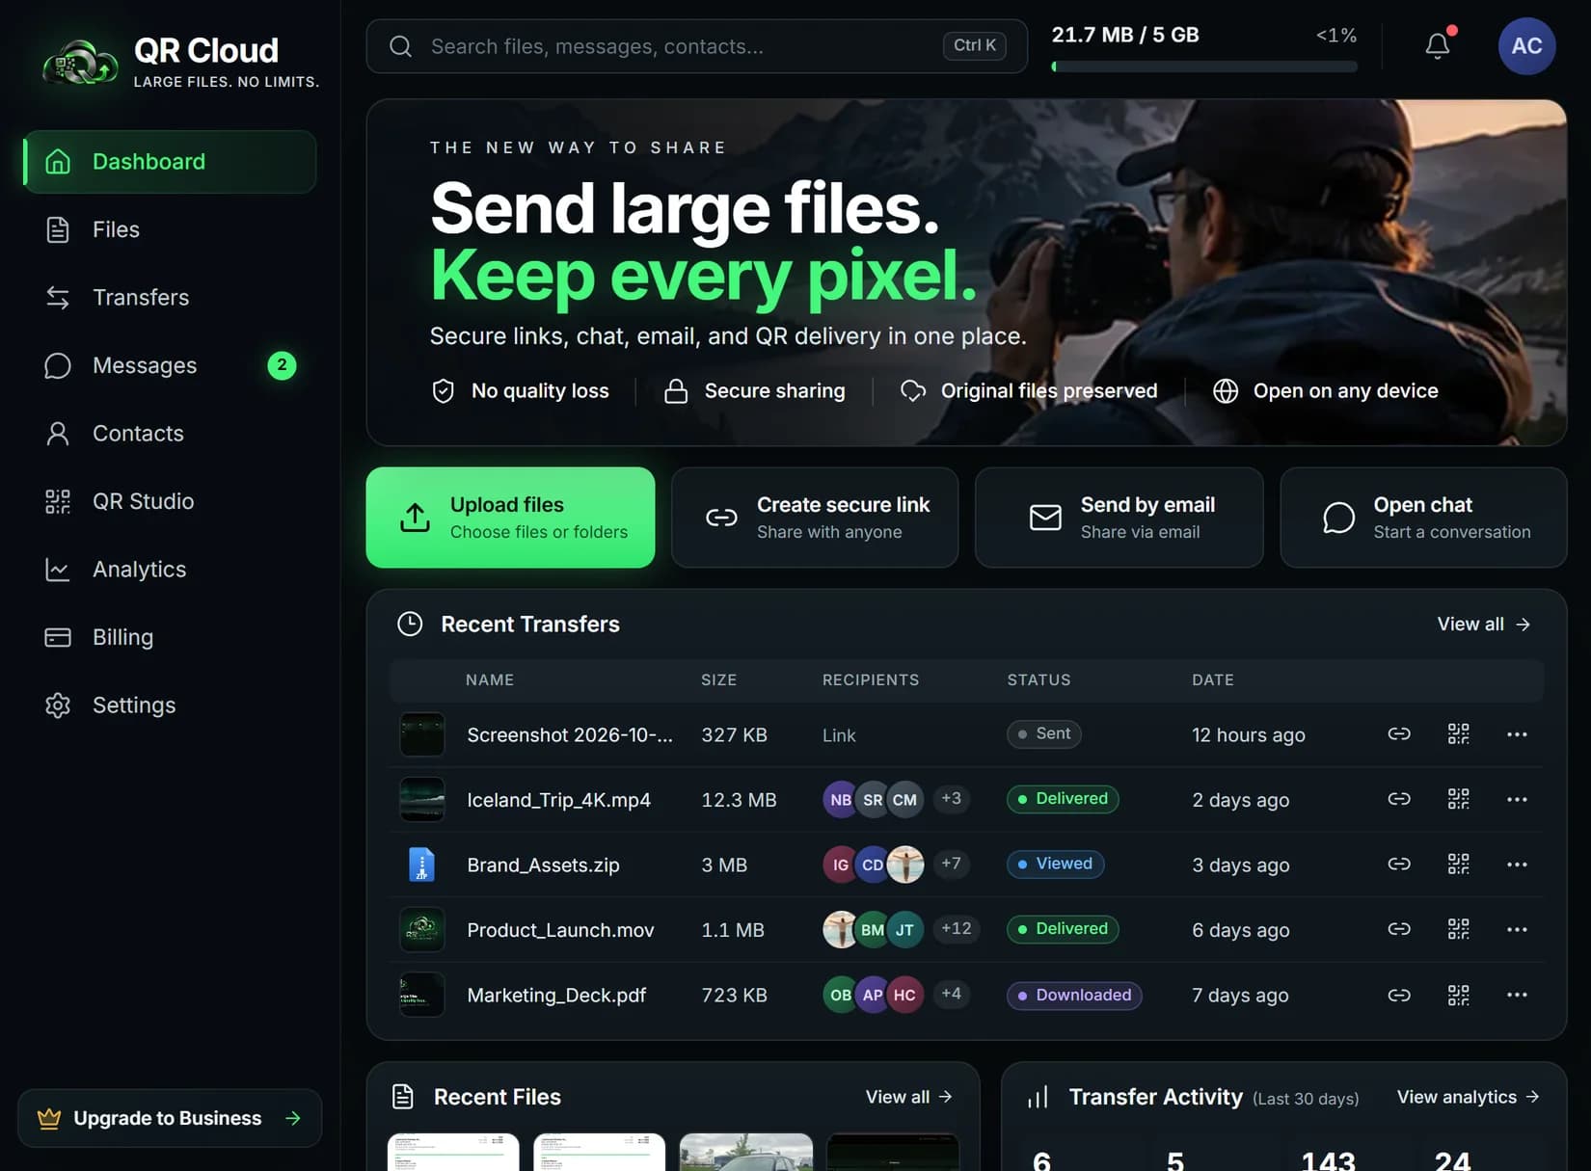Copy link for Screenshot 2026-10 transfer
Image resolution: width=1591 pixels, height=1171 pixels.
pyautogui.click(x=1399, y=734)
